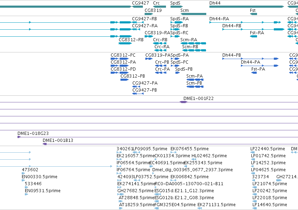Click the CK01334.3prime EST label
298x210 pixels.
[x=172, y=156]
